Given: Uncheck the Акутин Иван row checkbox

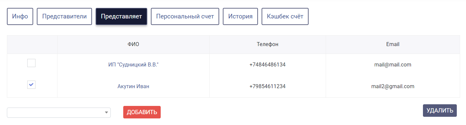Looking at the screenshot, I should click(31, 85).
